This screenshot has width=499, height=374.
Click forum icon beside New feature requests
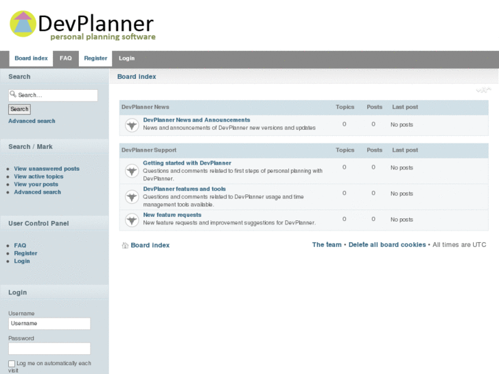coord(131,220)
